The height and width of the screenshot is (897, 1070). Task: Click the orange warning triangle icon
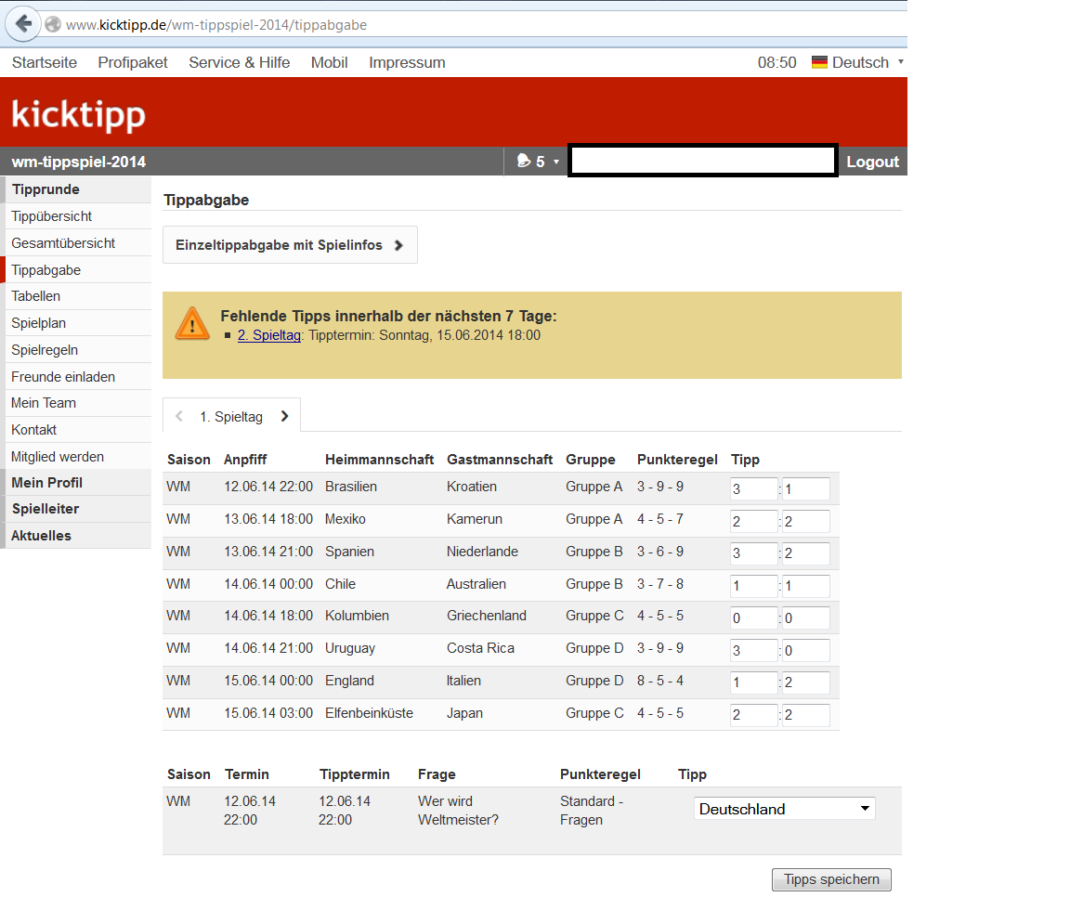click(192, 323)
